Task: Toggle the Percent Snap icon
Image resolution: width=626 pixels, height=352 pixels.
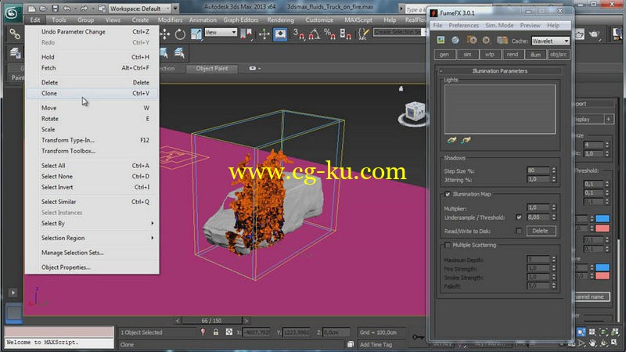Action: tap(329, 34)
